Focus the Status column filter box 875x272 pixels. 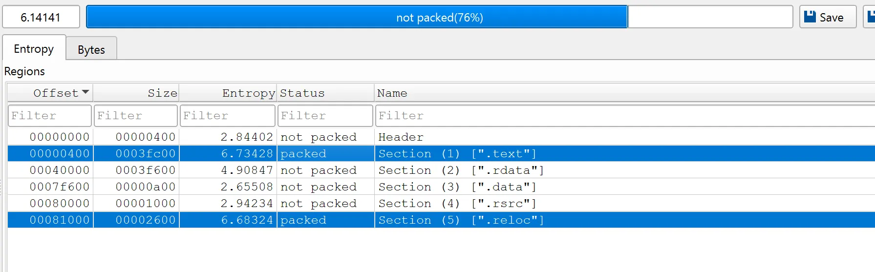click(325, 116)
